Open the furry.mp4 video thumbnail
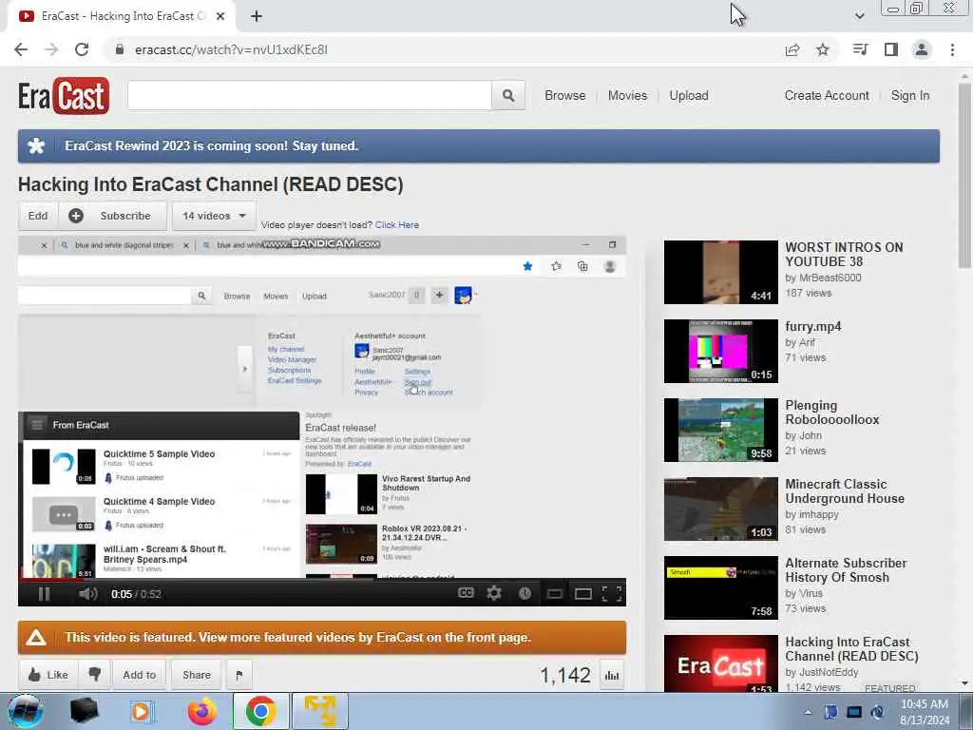 (720, 352)
